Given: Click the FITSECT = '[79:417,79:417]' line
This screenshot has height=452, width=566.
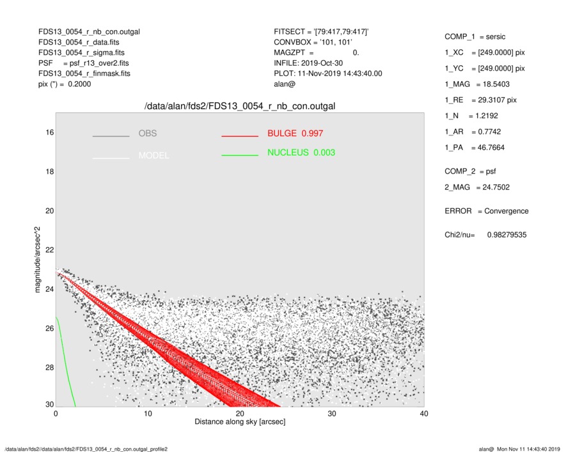Looking at the screenshot, I should pos(321,32).
